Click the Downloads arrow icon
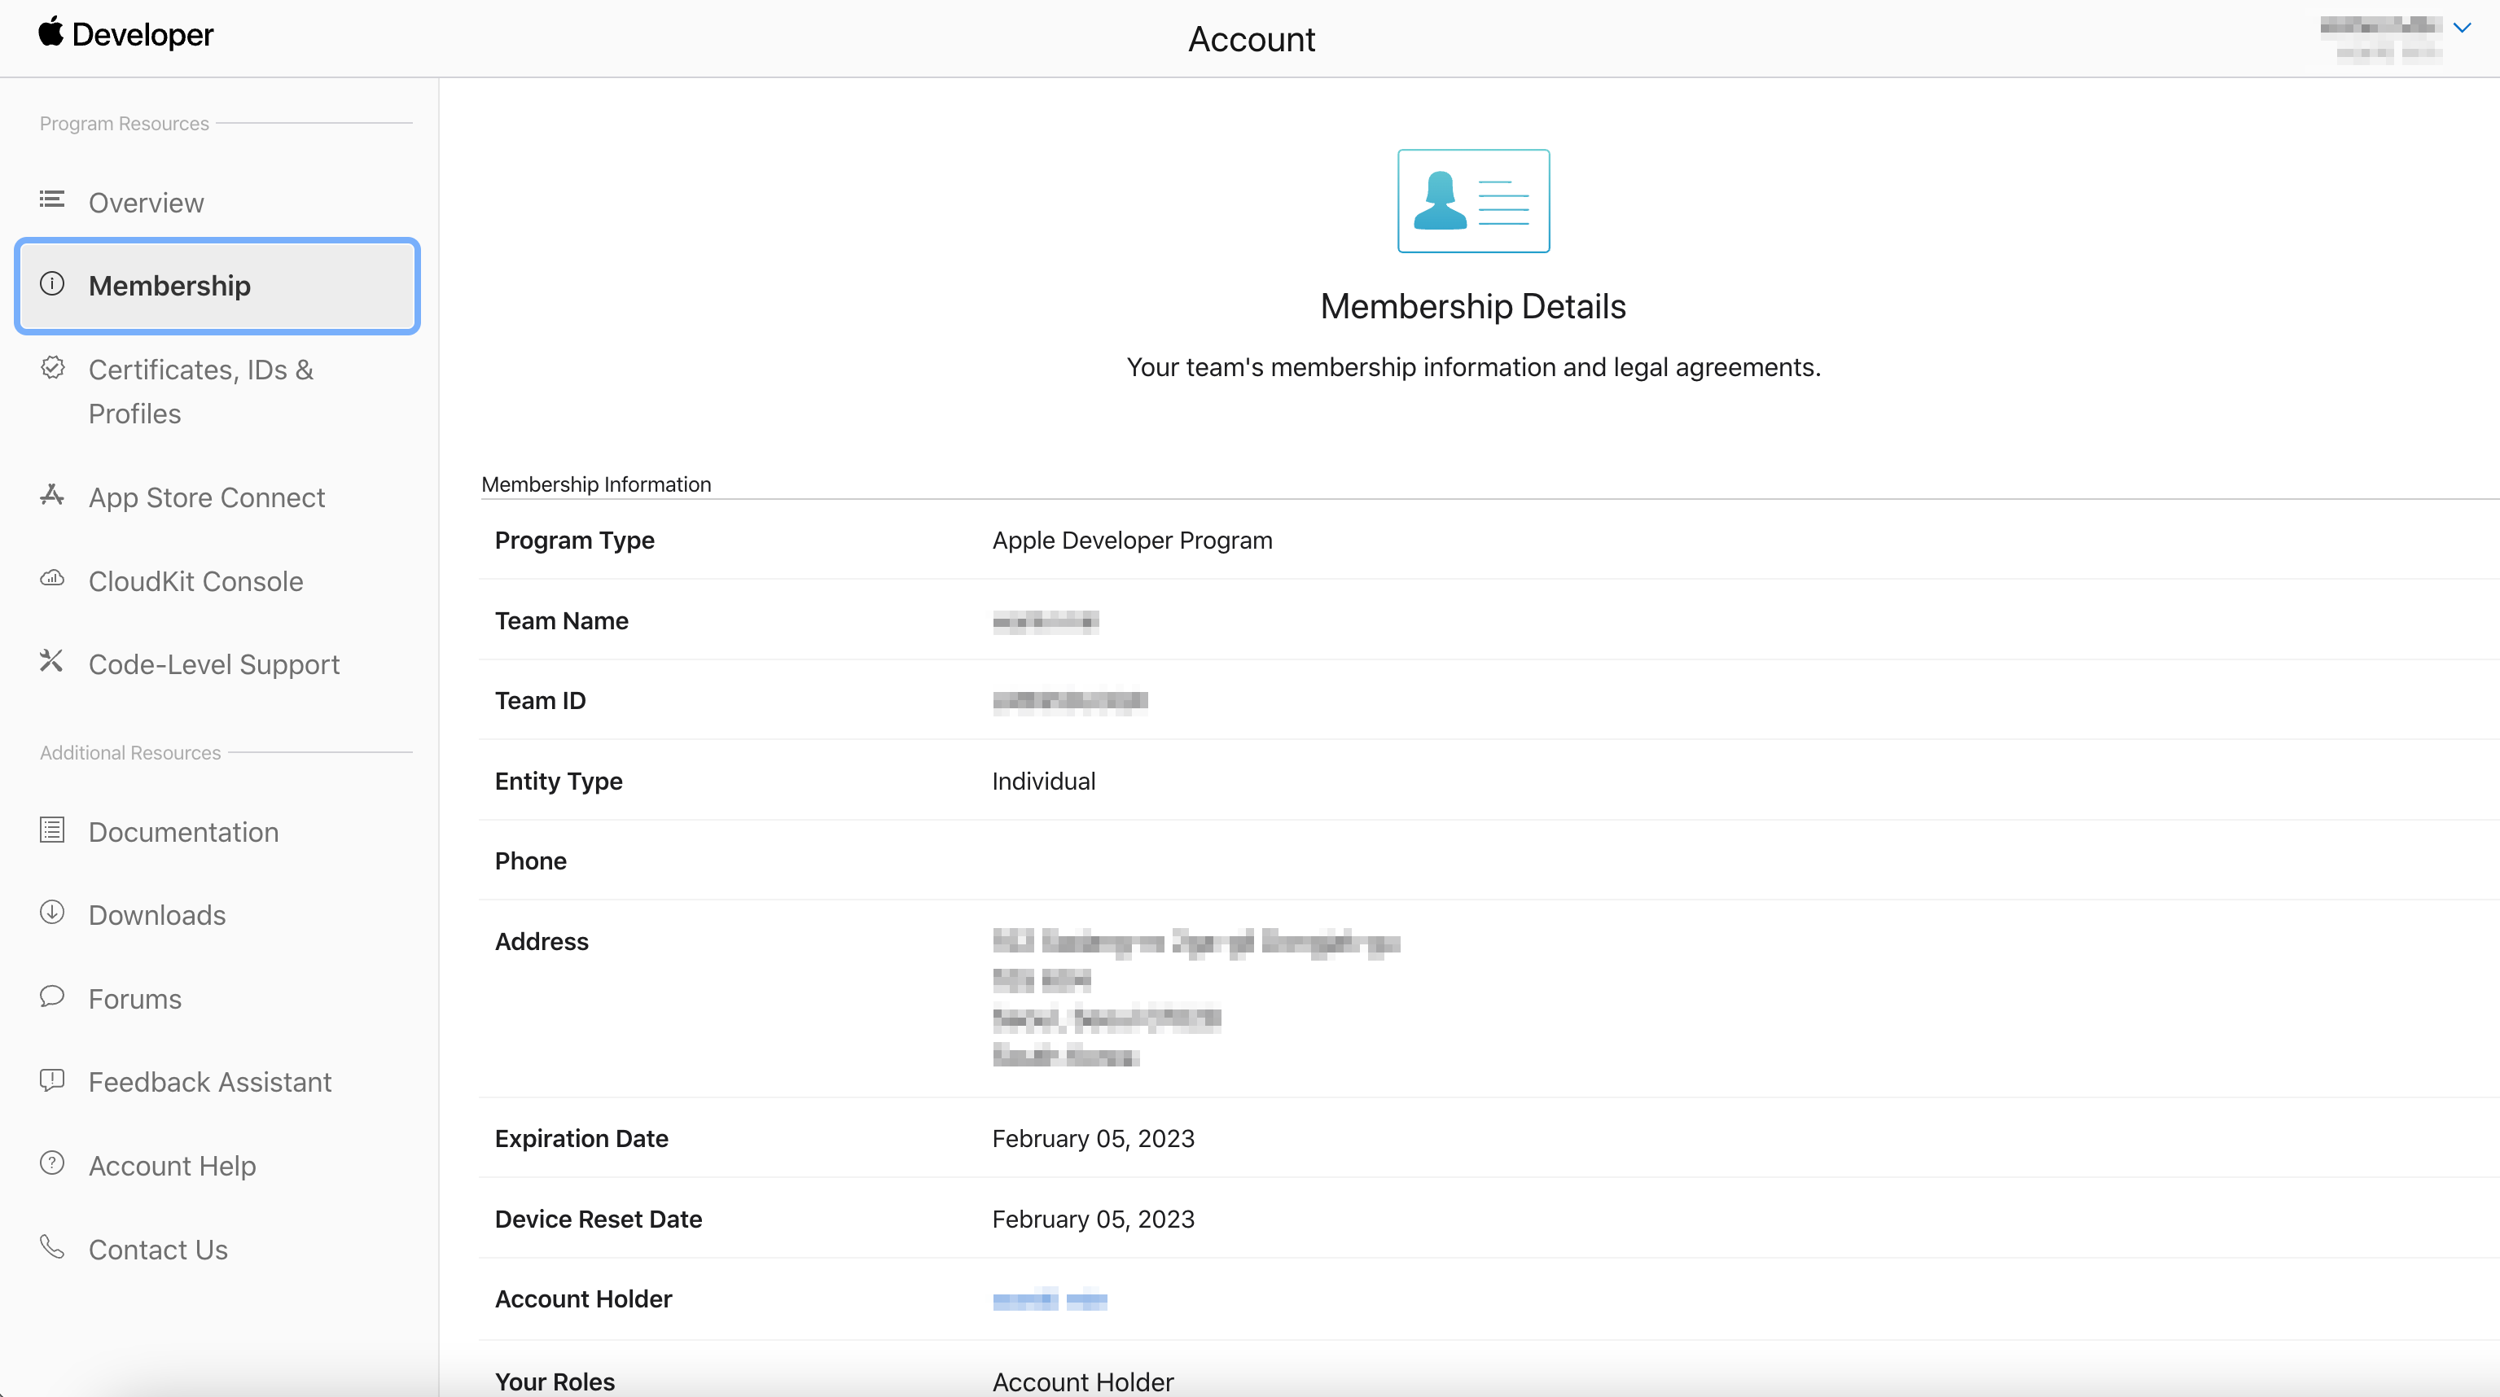 (x=51, y=913)
